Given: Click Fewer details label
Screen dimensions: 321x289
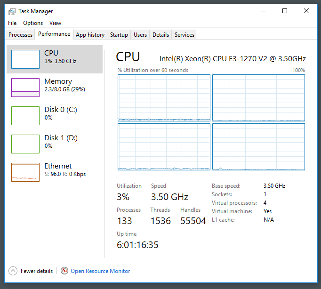Looking at the screenshot, I should pos(37,271).
